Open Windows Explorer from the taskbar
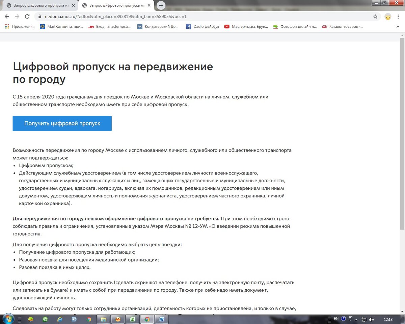This screenshot has width=405, height=324. (104, 318)
